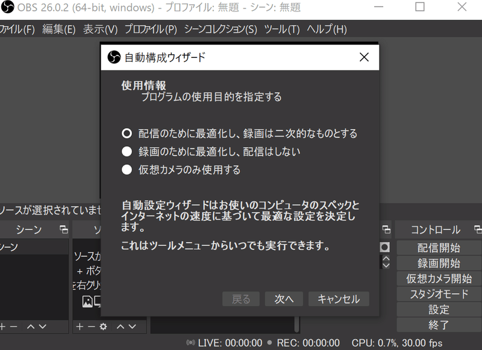Click the dock icon left of コントロール panel

tap(386, 229)
